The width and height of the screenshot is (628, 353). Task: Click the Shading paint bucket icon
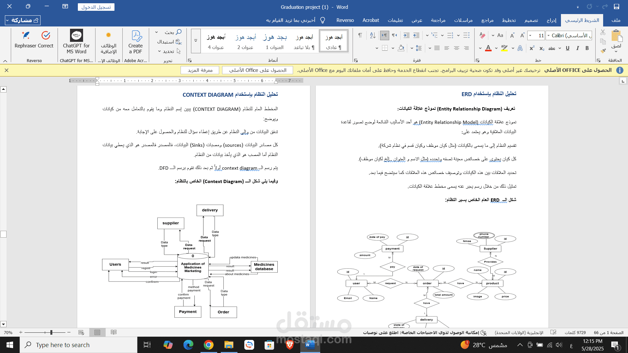pos(401,48)
